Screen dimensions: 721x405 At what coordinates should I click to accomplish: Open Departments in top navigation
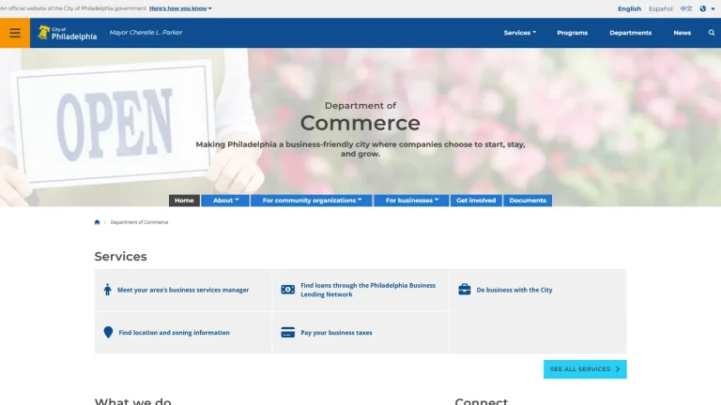tap(631, 33)
